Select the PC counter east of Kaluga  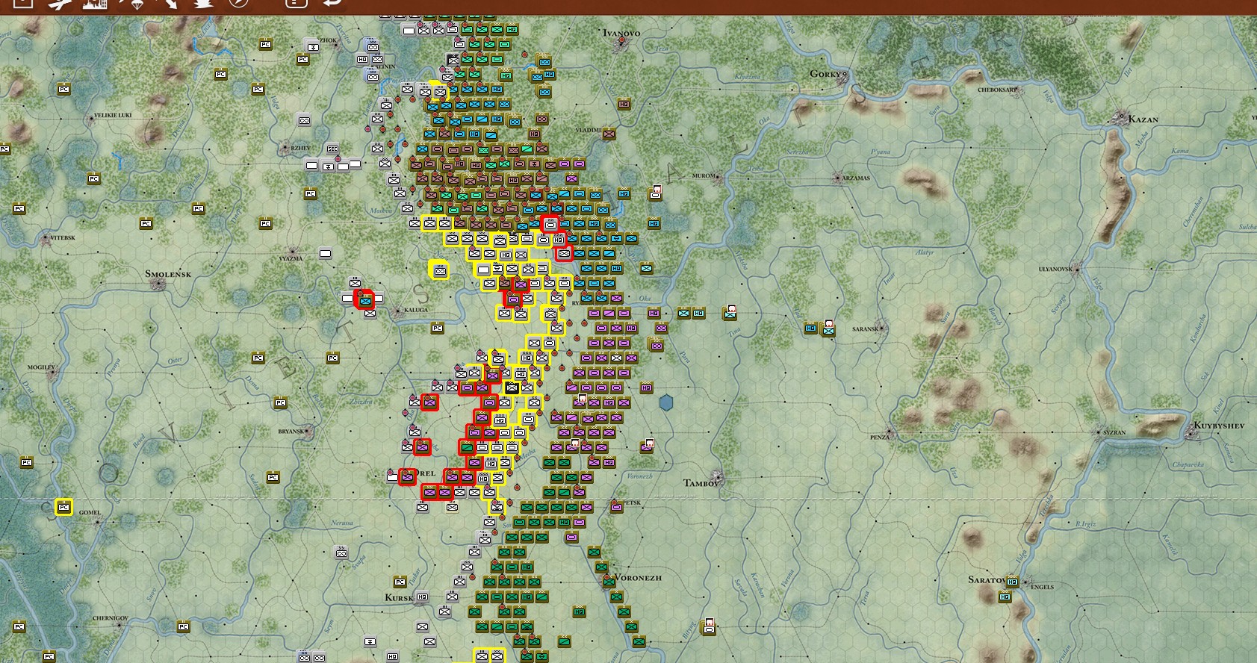pyautogui.click(x=438, y=329)
